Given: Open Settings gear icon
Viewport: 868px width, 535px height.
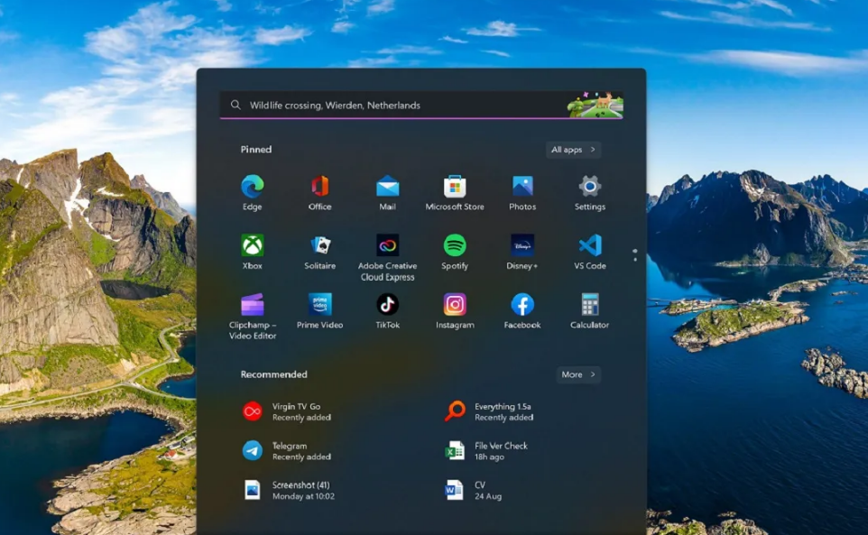Looking at the screenshot, I should 589,192.
